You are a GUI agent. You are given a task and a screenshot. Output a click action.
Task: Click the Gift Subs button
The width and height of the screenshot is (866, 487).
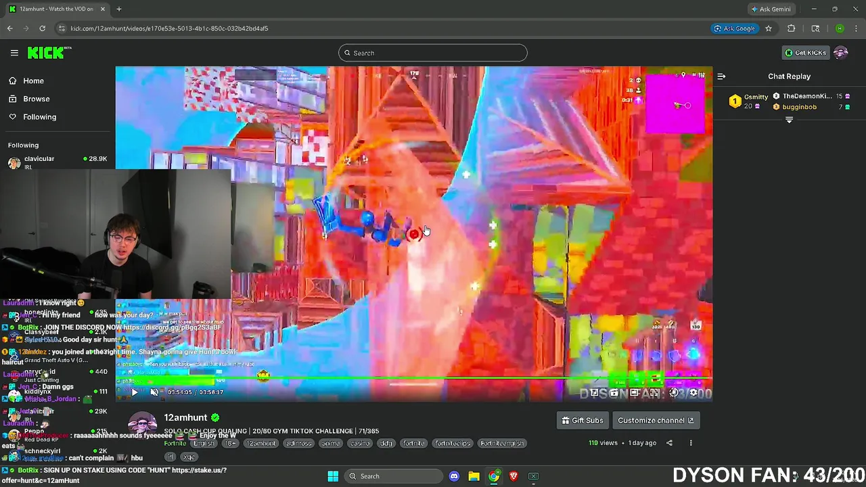pos(583,420)
